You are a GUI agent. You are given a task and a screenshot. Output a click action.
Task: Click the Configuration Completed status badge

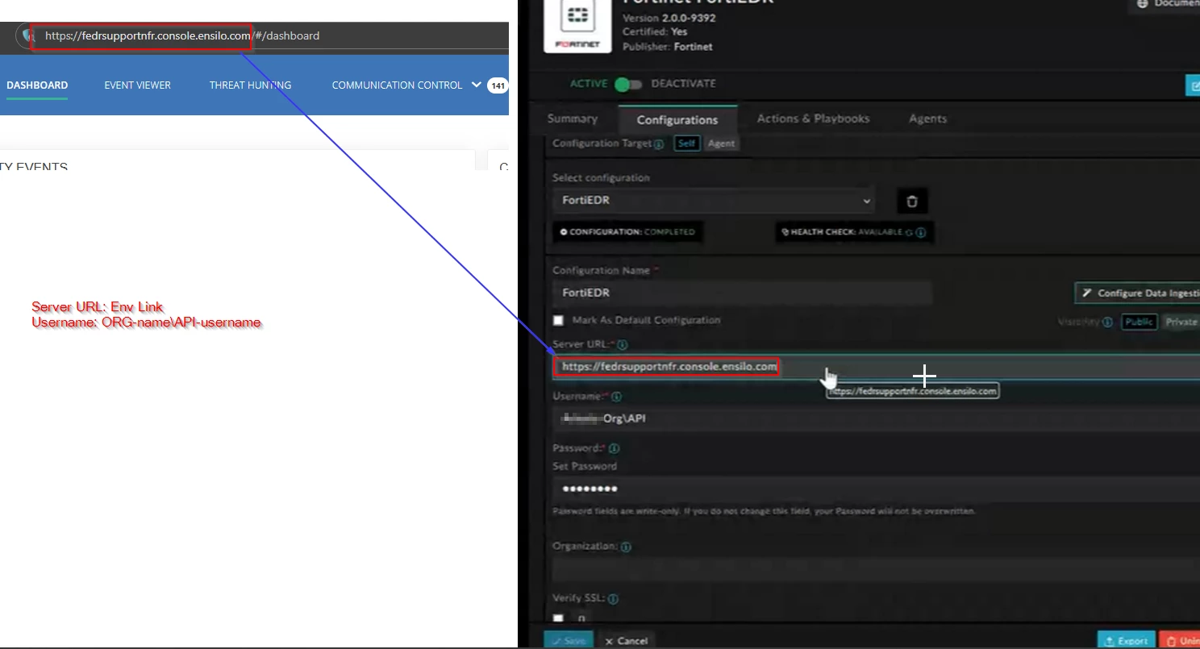tap(627, 232)
